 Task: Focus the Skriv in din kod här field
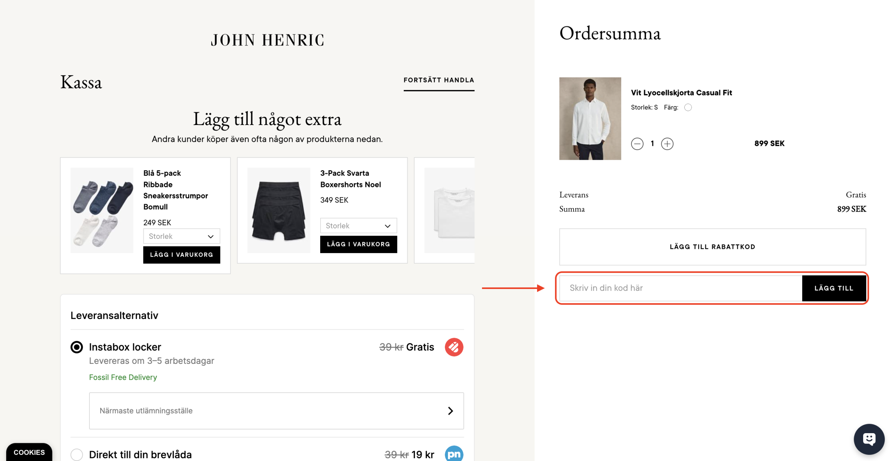coord(680,288)
